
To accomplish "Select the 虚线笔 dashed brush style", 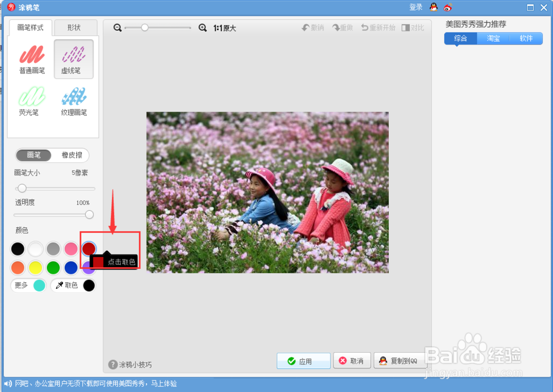I will click(x=74, y=59).
